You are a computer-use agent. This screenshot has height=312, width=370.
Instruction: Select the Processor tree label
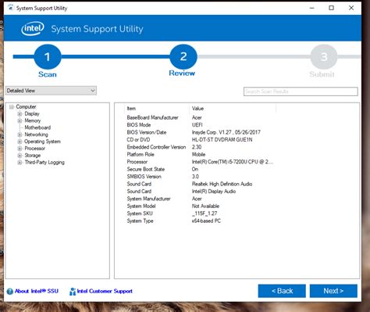pyautogui.click(x=35, y=149)
